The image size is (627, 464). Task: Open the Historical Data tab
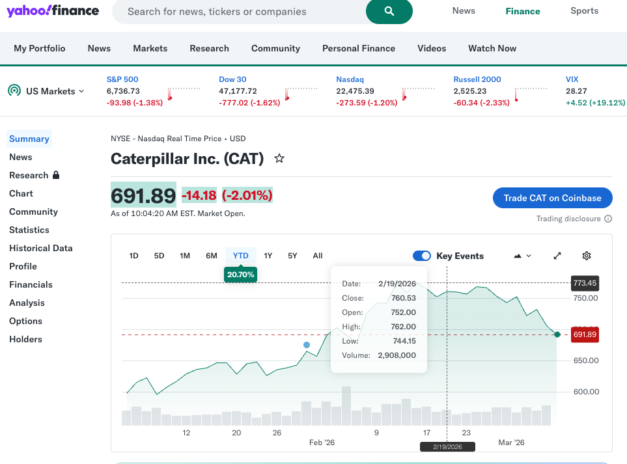pyautogui.click(x=41, y=248)
